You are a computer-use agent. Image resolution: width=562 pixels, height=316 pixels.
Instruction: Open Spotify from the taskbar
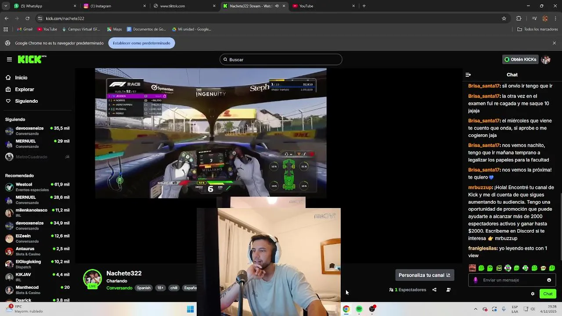[359, 309]
